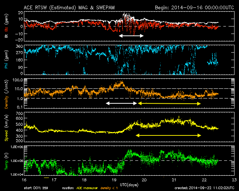The width and height of the screenshot is (239, 191).
Task: Click the "created: 2014-09-22 11:02:02UTC" timestamp
Action: [x=204, y=188]
